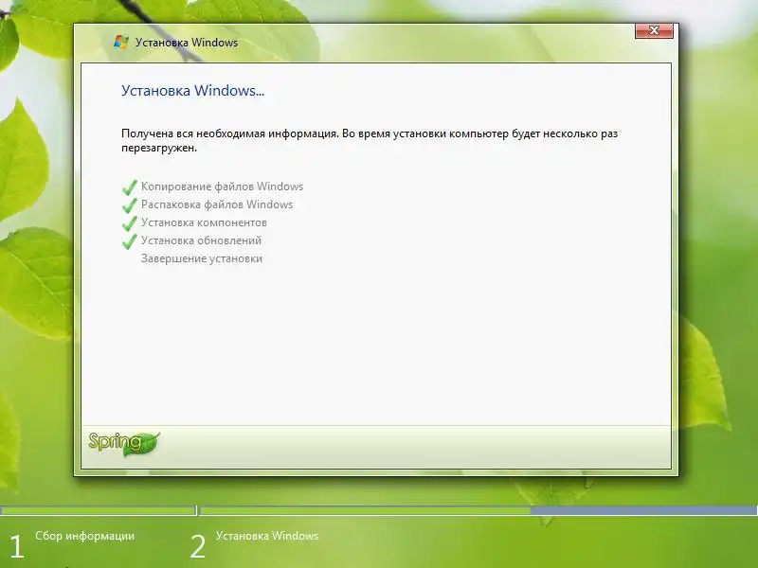
Task: Select the Установка компонентов step text
Action: (204, 222)
